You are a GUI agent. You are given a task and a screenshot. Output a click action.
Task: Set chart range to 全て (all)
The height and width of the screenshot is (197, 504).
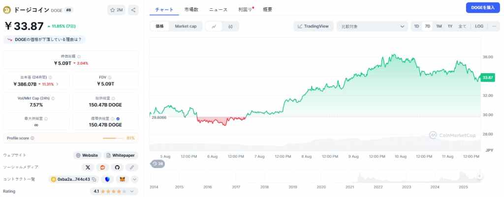[x=462, y=27]
